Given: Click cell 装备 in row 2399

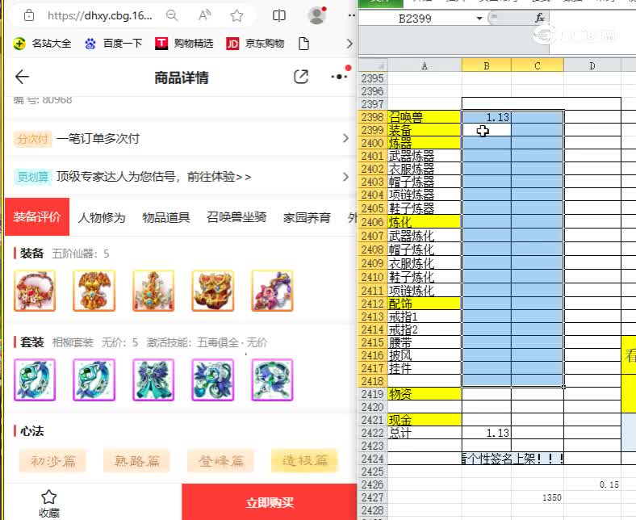Looking at the screenshot, I should tap(425, 130).
